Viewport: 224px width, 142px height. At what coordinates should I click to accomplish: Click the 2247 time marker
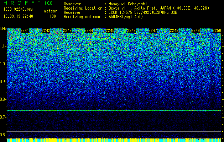point(153,31)
